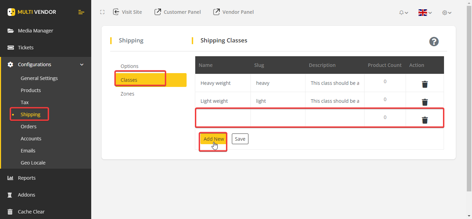
Task: Click the Cache Clear trash icon
Action: click(x=10, y=211)
